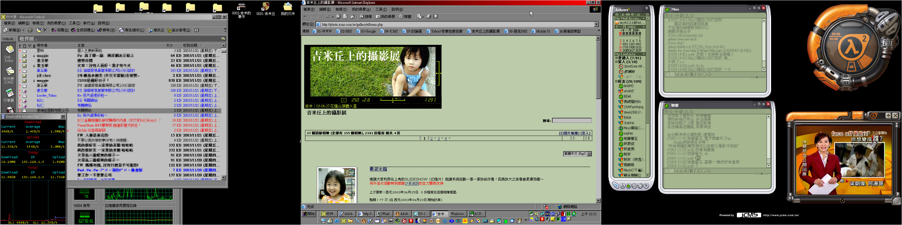Open Internet Explorer 說明(H) menu
Image resolution: width=902 pixels, height=225 pixels.
click(397, 9)
